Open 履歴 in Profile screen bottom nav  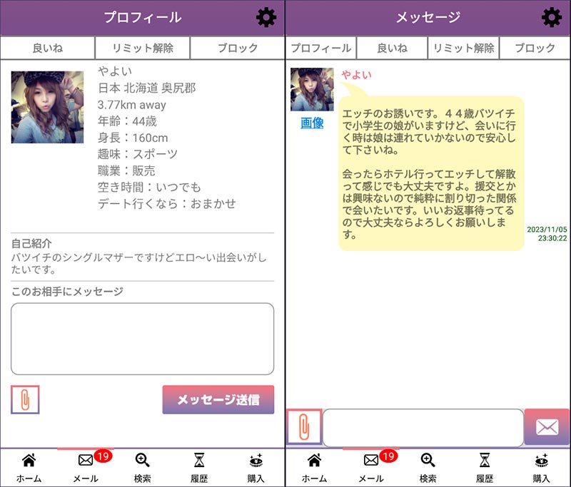(x=199, y=468)
